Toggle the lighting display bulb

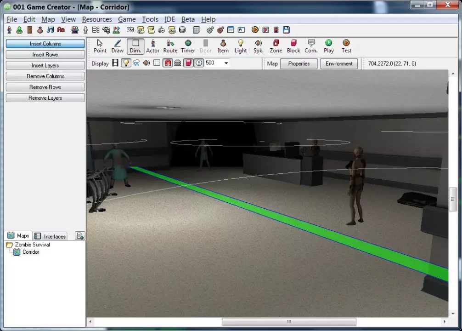126,63
